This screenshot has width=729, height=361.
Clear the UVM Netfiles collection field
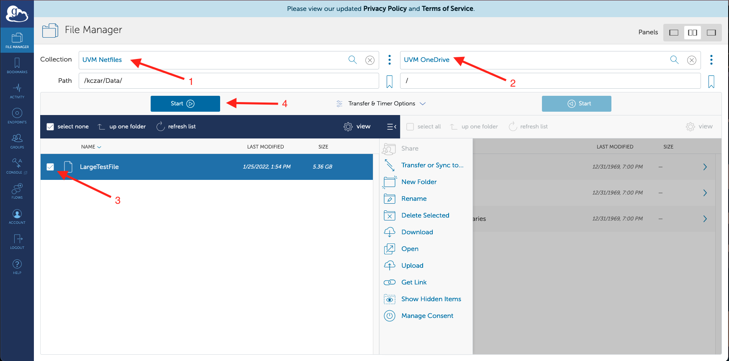click(370, 60)
